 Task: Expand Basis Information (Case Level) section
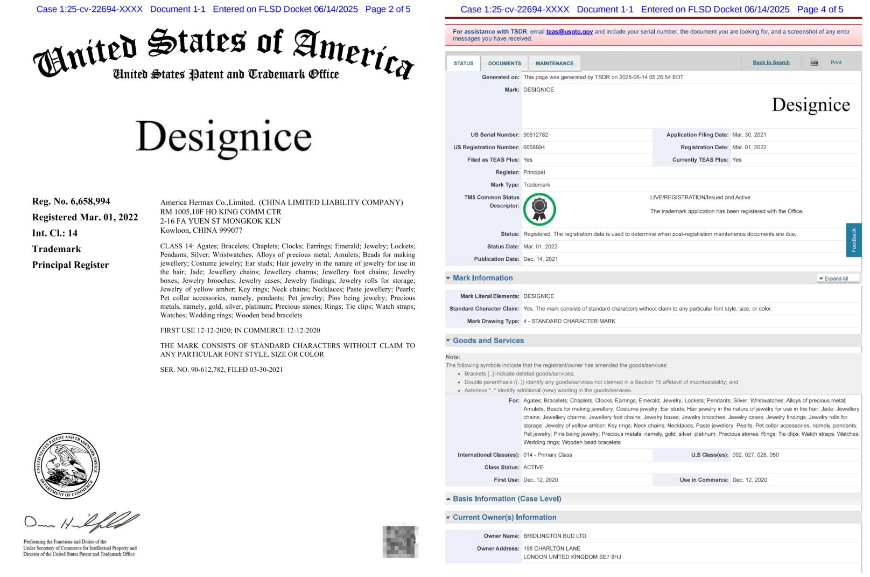pyautogui.click(x=506, y=499)
